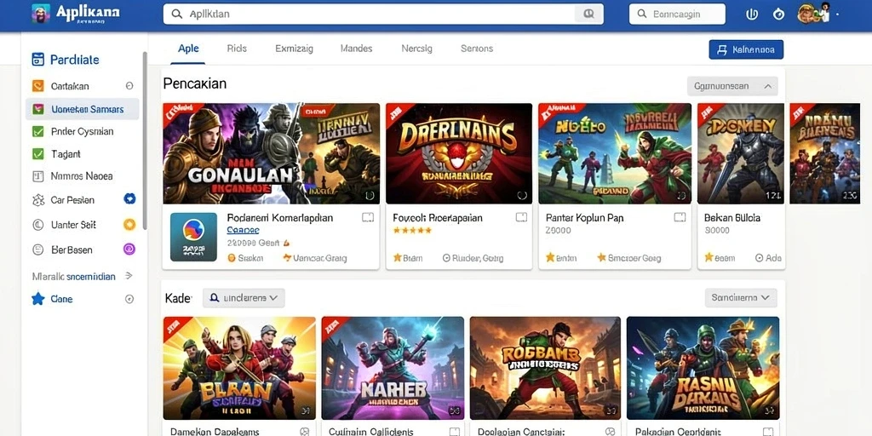Image resolution: width=872 pixels, height=436 pixels.
Task: Click the orange Cartakan icon
Action: (37, 86)
